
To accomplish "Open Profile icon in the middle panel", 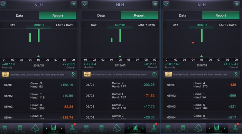I will coord(153,127).
